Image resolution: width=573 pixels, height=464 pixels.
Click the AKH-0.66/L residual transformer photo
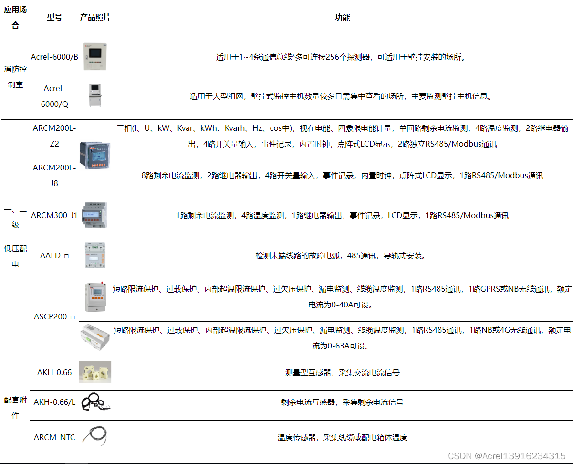point(95,401)
